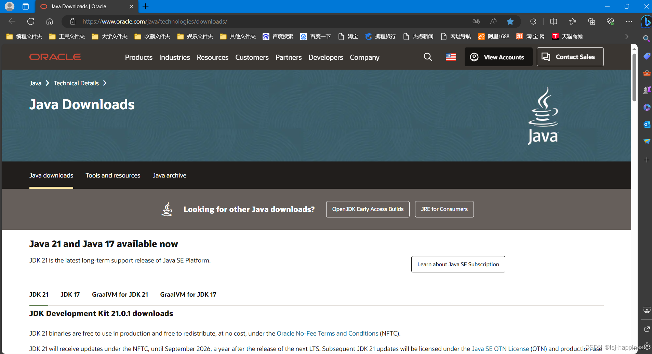Viewport: 652px width, 354px height.
Task: View site information lock icon
Action: click(72, 22)
